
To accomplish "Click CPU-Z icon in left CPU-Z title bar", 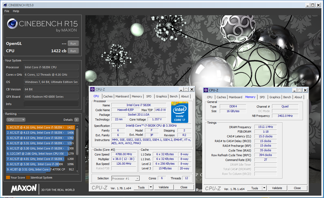I will tap(92, 89).
